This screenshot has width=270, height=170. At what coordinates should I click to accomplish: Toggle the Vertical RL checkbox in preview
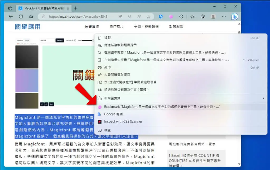tap(75, 40)
